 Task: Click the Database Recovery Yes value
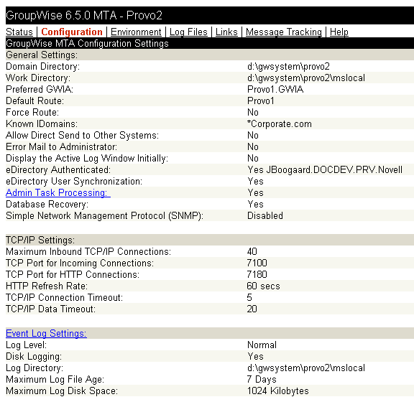tap(256, 205)
